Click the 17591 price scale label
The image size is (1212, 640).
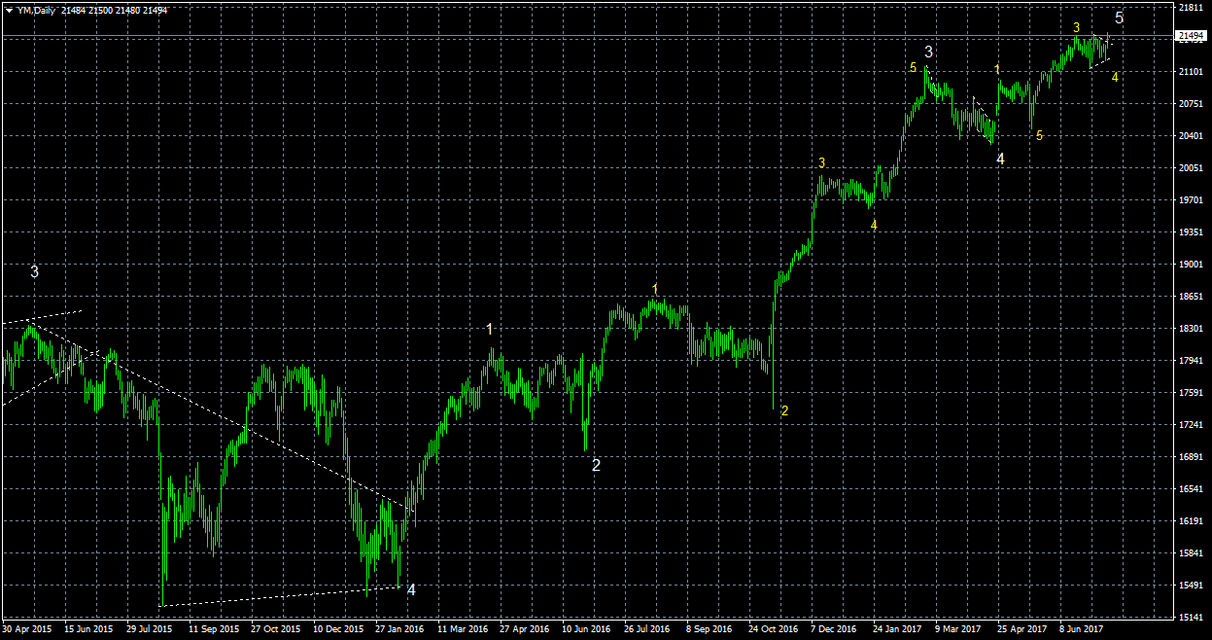(x=1190, y=393)
